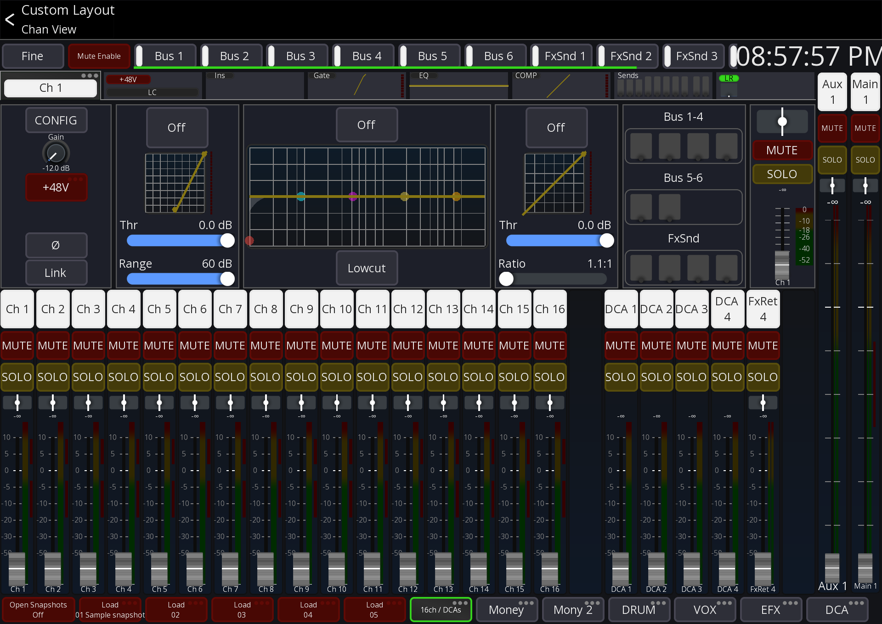
Task: Load snapshot 01 Sample snapshot
Action: [x=110, y=610]
